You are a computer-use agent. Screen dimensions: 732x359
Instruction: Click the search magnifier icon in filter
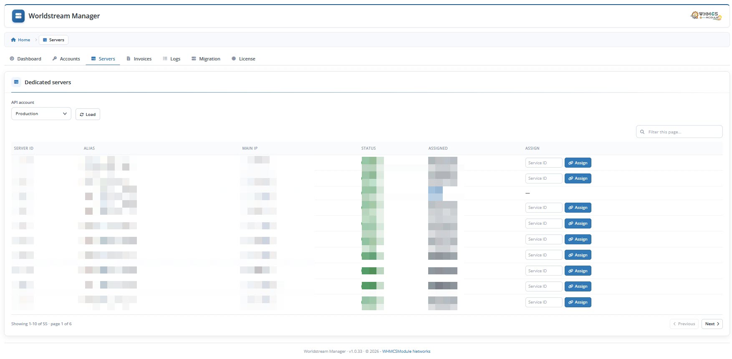click(642, 132)
